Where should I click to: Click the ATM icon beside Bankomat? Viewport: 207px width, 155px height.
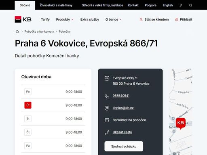click(x=107, y=120)
